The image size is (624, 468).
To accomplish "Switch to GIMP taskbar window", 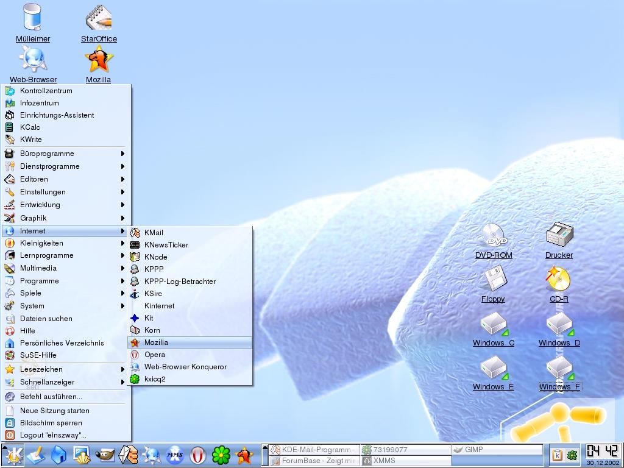I will point(497,450).
